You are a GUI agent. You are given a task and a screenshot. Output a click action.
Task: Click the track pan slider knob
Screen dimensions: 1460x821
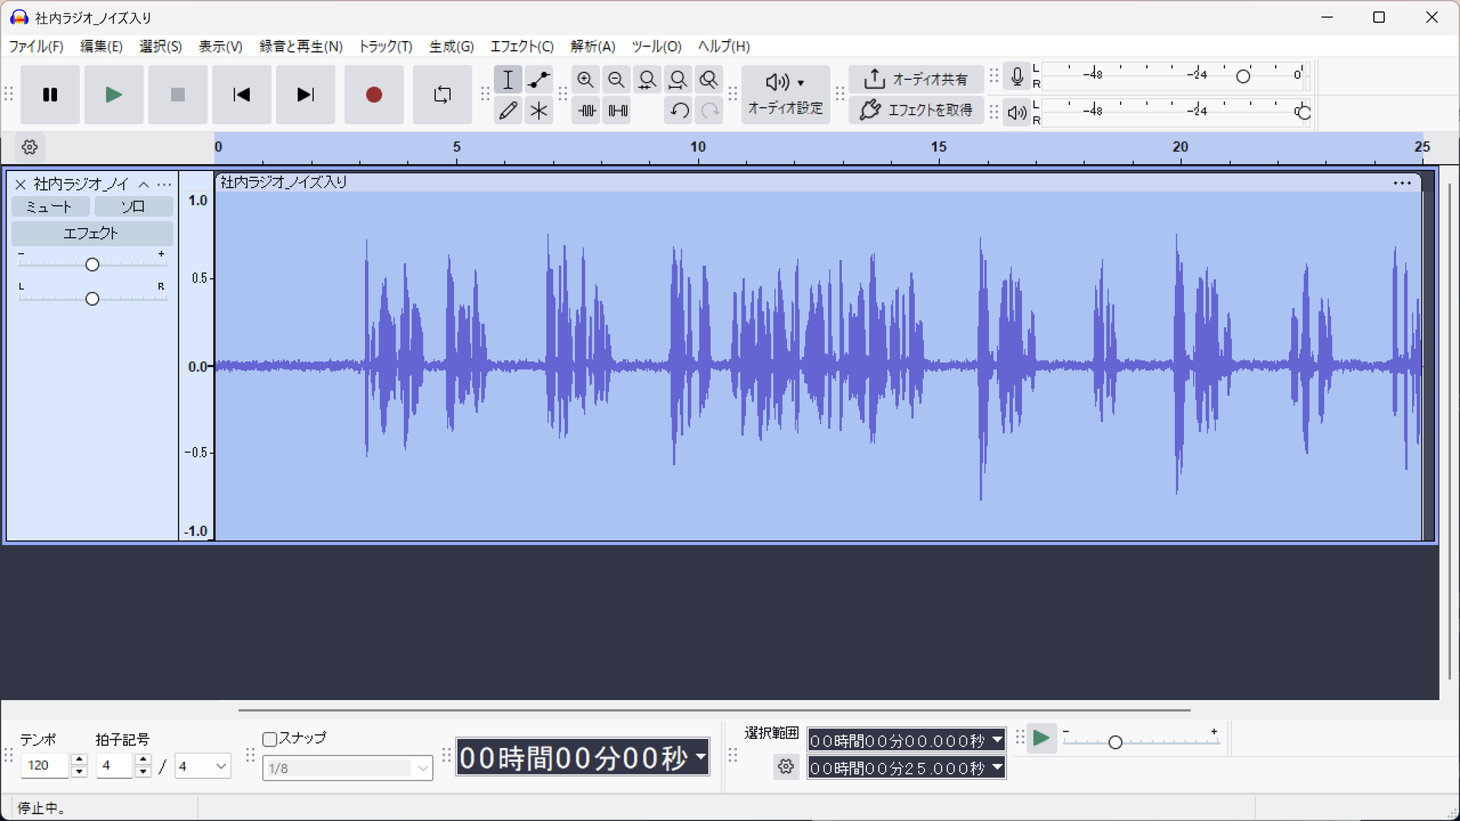pos(92,299)
